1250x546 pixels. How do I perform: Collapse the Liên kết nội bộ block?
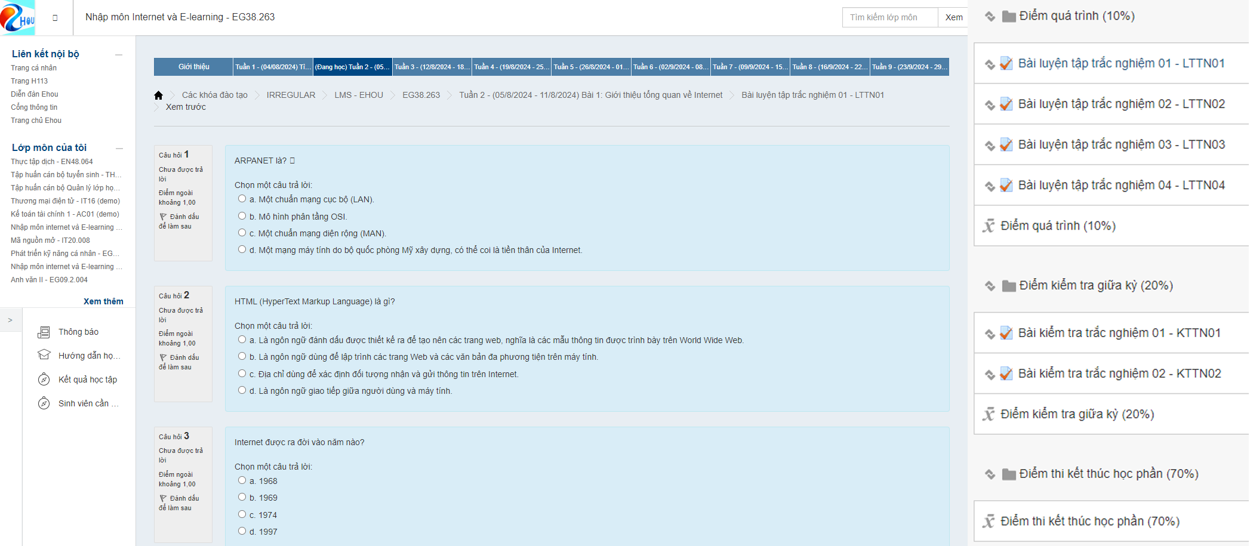pos(119,54)
